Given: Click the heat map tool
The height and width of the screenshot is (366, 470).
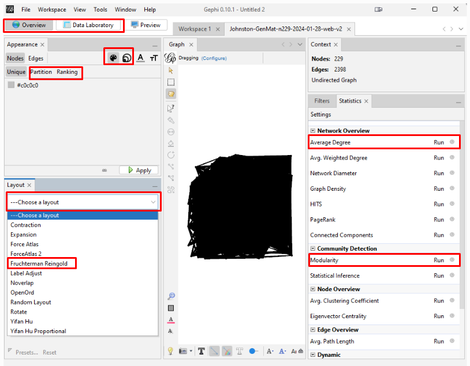Looking at the screenshot, I should coord(171,190).
